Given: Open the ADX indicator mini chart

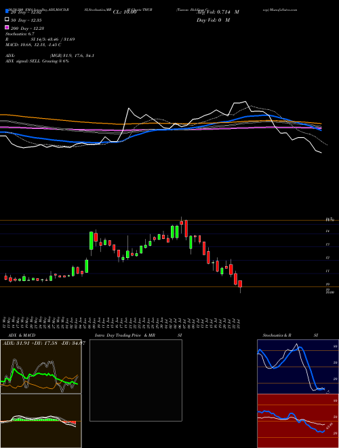Looking at the screenshot, I should 41,367.
